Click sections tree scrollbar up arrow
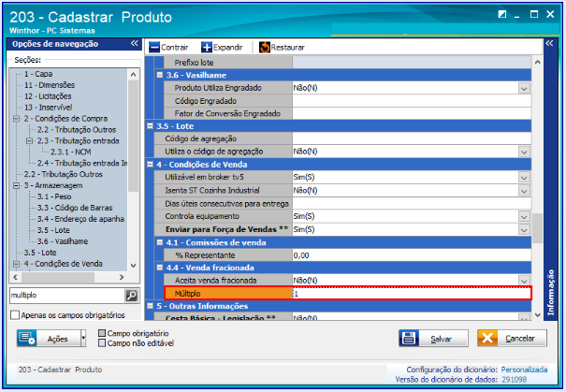The height and width of the screenshot is (392, 566). coord(133,75)
